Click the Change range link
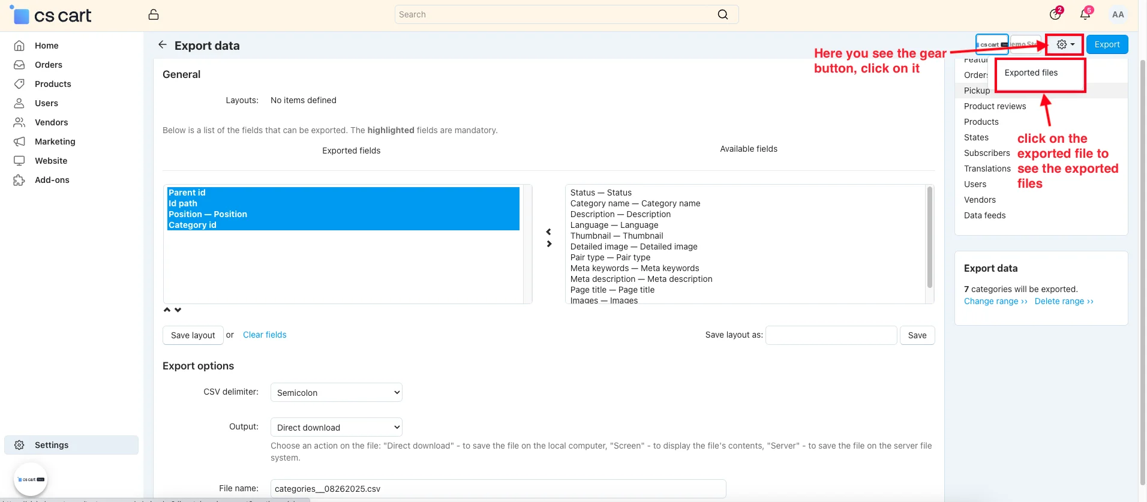1147x502 pixels. pyautogui.click(x=995, y=301)
